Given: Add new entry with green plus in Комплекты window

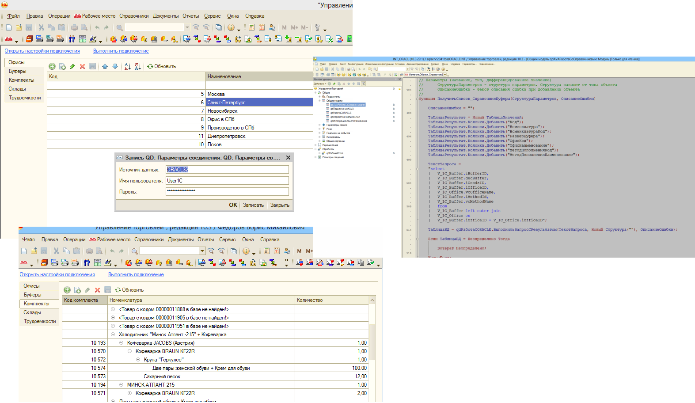Looking at the screenshot, I should click(x=67, y=290).
